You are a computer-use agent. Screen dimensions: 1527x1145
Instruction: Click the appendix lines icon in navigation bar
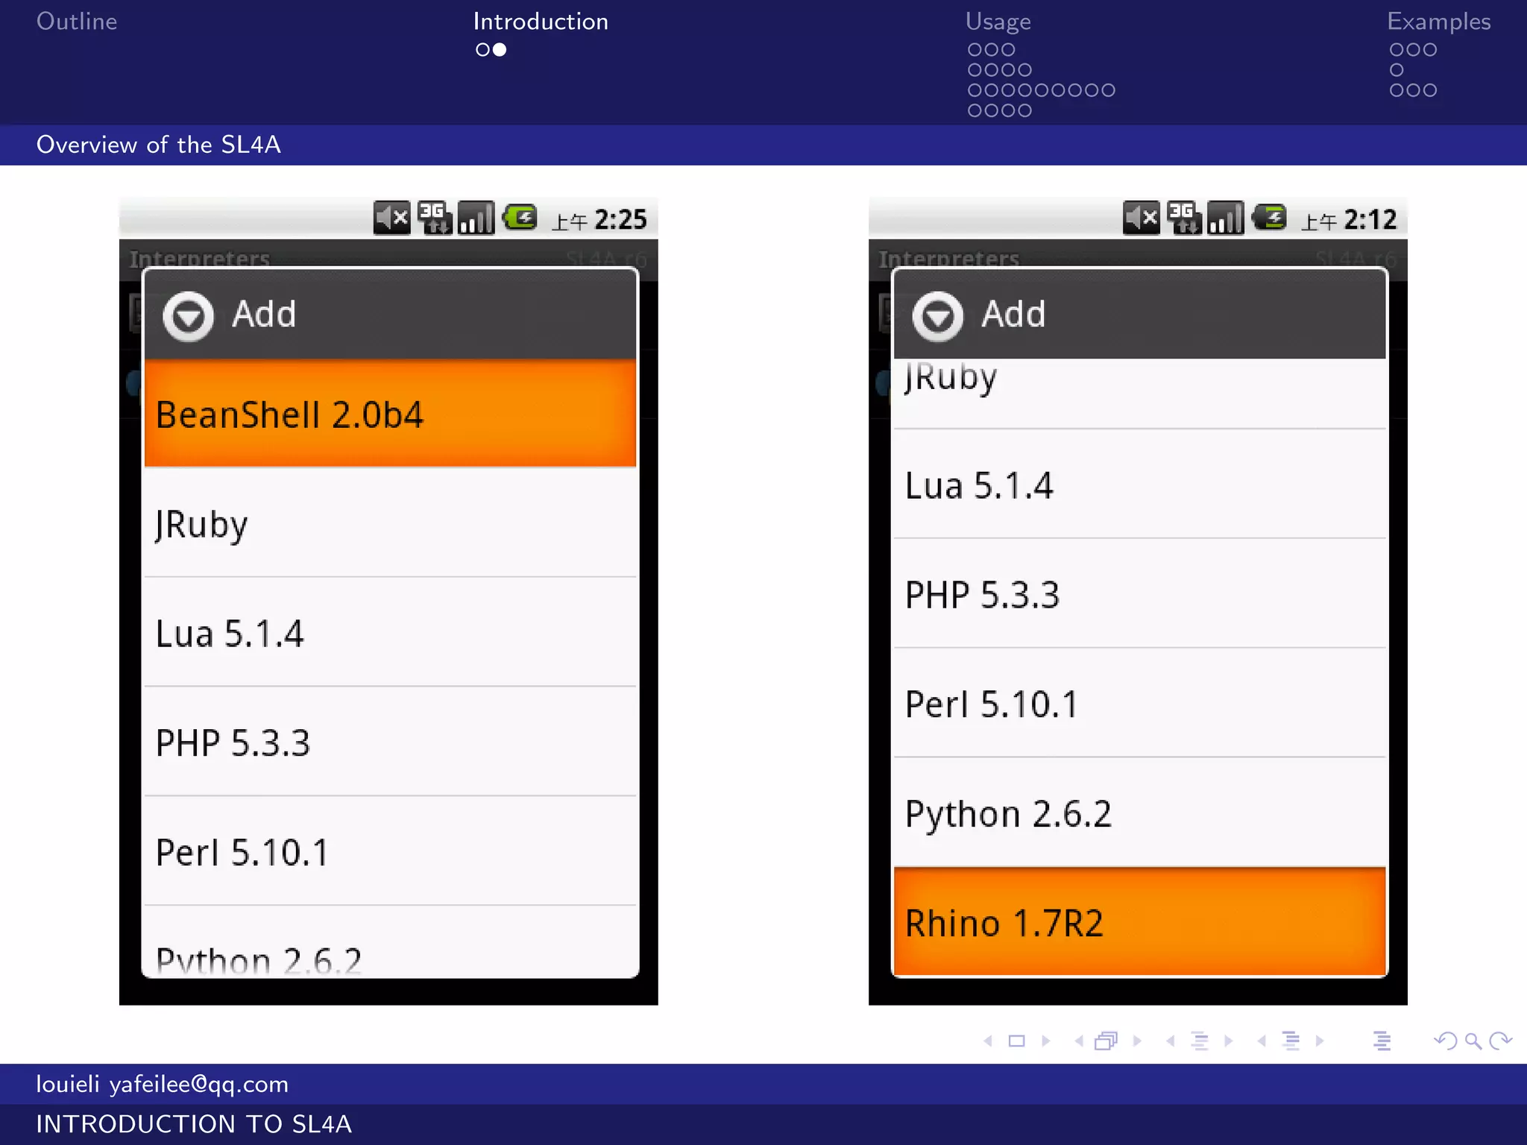pyautogui.click(x=1382, y=1041)
